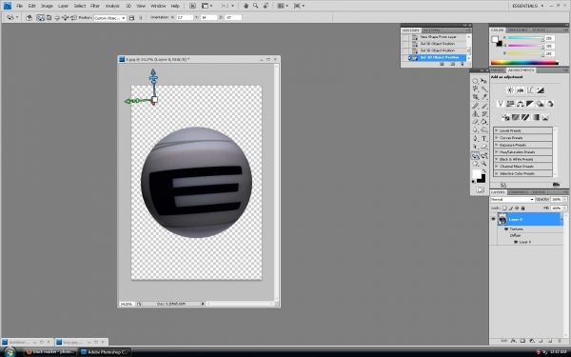
Task: Expand Black & White Presets
Action: [497, 159]
